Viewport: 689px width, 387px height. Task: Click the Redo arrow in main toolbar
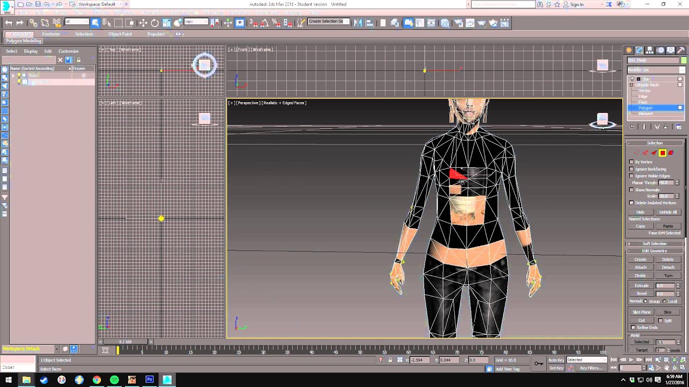[x=20, y=23]
